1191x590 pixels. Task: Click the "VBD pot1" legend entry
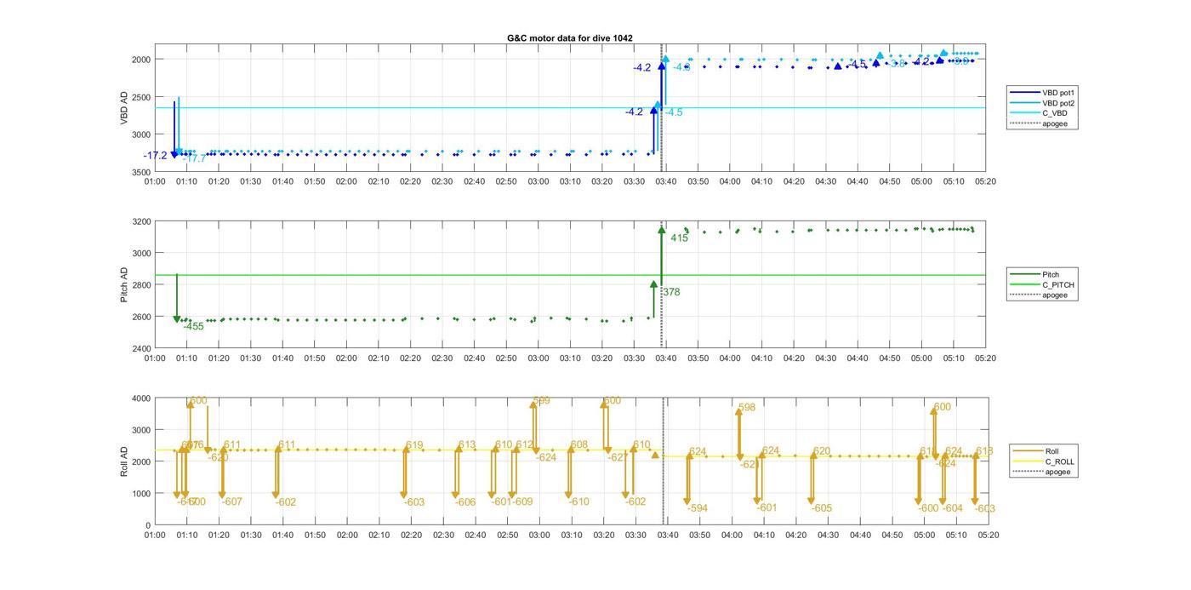coord(1059,92)
